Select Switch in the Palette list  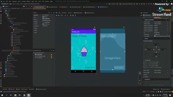pos(45,26)
